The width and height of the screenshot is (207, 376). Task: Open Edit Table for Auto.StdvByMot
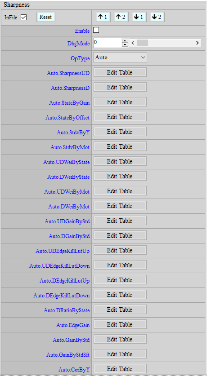120,146
